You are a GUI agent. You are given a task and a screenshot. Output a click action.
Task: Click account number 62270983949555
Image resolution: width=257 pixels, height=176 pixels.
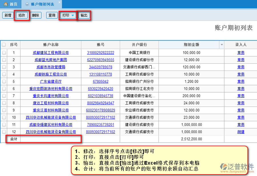pos(101,60)
